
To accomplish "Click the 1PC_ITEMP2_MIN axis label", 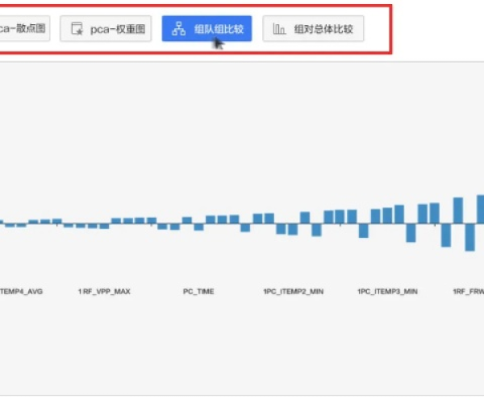I will pos(294,291).
